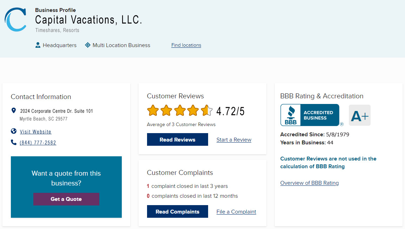Open the Overview of BBB Rating link
405x229 pixels.
click(x=309, y=183)
